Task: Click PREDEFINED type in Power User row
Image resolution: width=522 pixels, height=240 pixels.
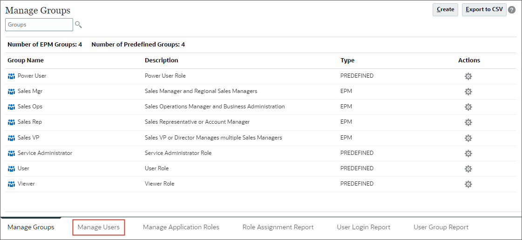Action: (357, 76)
